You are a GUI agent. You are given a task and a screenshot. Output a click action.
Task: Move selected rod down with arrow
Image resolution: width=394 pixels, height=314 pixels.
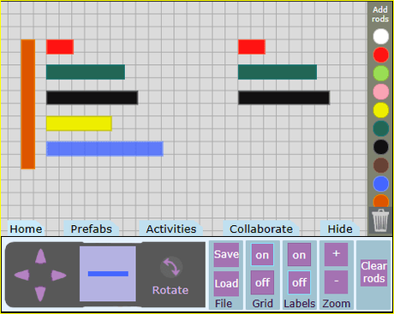click(40, 293)
